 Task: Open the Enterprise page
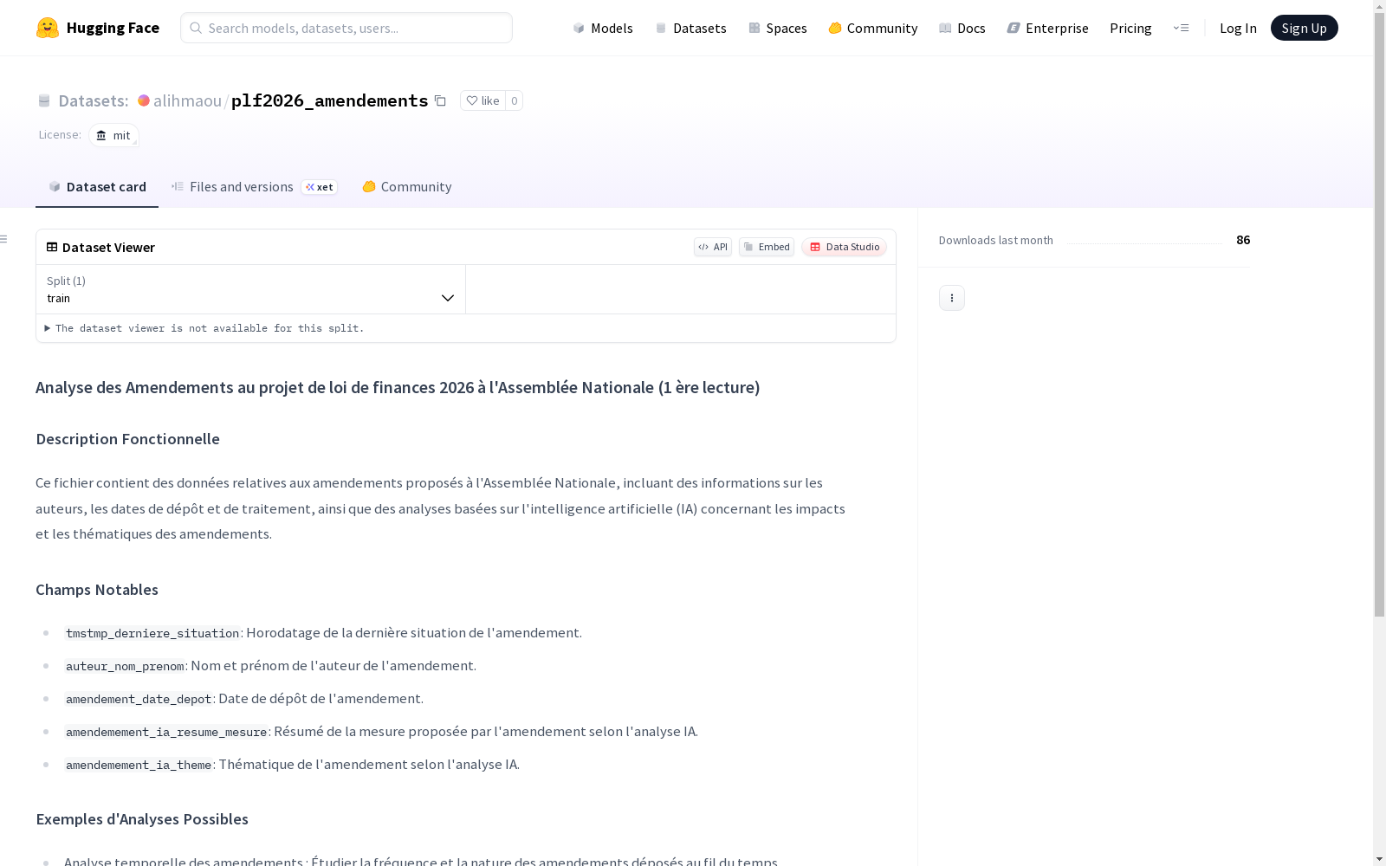coord(1047,28)
